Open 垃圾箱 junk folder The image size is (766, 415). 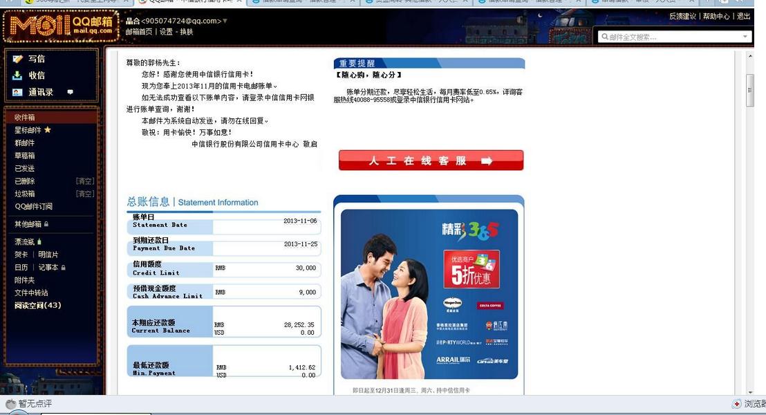pyautogui.click(x=24, y=194)
